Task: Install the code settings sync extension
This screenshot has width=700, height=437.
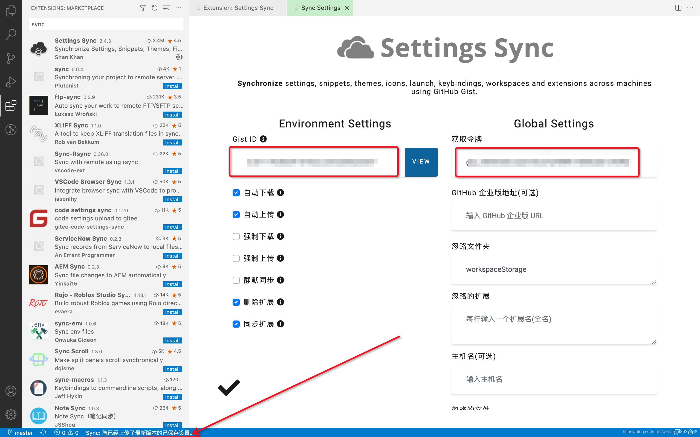Action: tap(172, 228)
